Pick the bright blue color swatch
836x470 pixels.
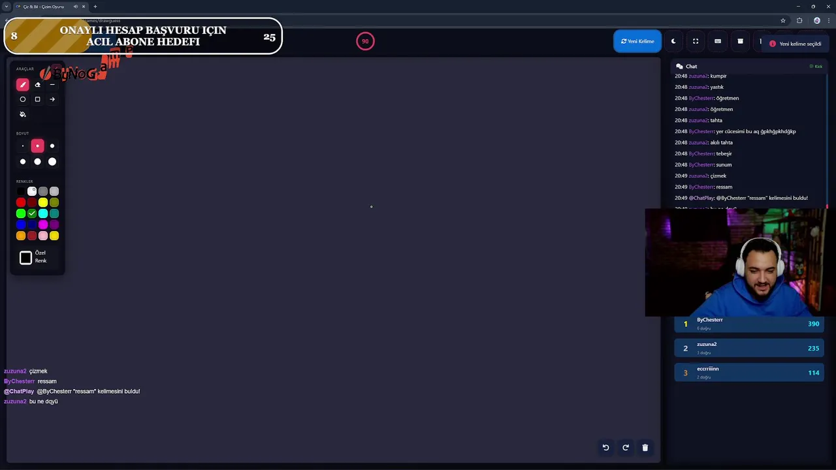pos(21,225)
